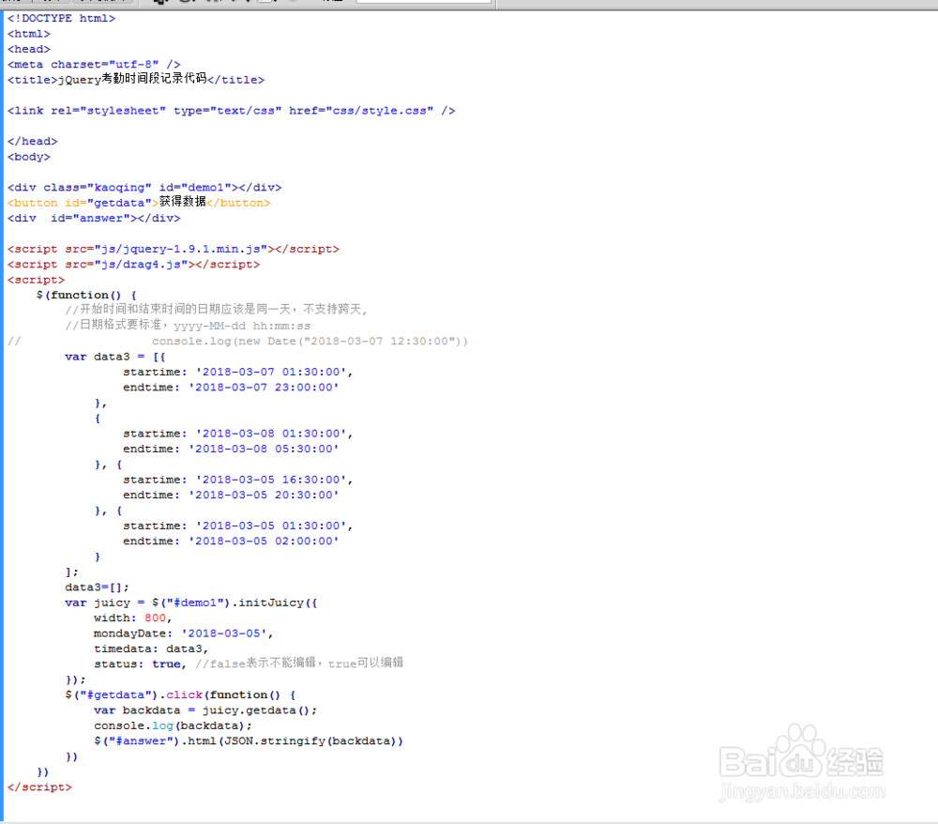938x824 pixels.
Task: Click the console.log(backdata); line
Action: point(173,725)
